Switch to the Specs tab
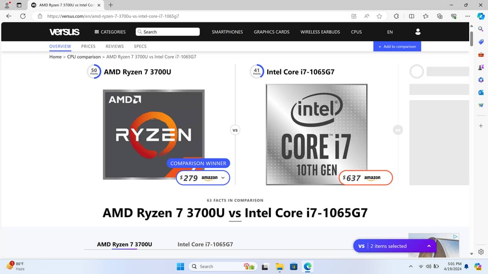488x274 pixels. [140, 46]
